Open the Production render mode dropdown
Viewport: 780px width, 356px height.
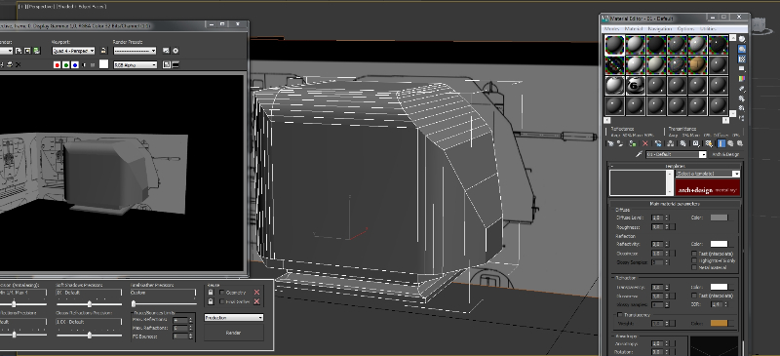[x=234, y=318]
